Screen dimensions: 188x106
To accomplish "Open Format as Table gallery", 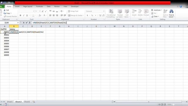I will (x=120, y=14).
